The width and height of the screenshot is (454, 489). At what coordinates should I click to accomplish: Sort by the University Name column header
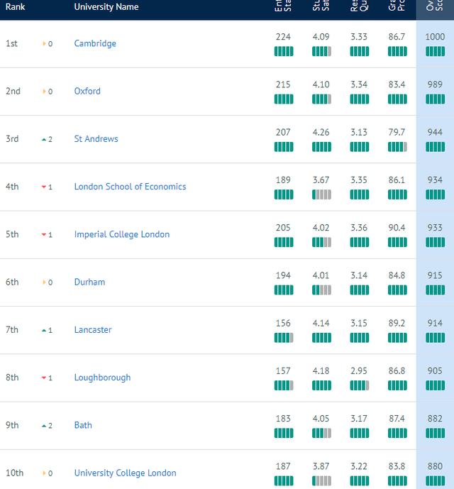click(x=106, y=7)
